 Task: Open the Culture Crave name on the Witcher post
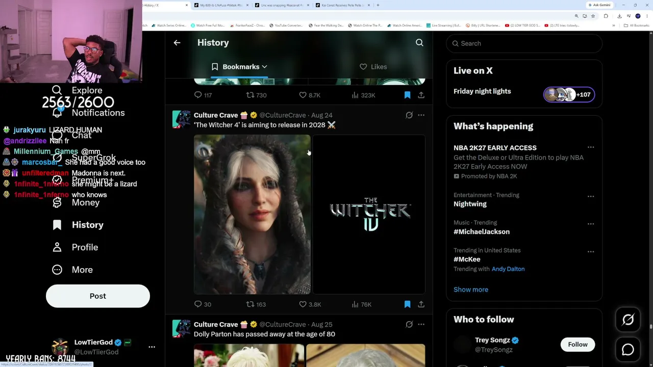(216, 115)
